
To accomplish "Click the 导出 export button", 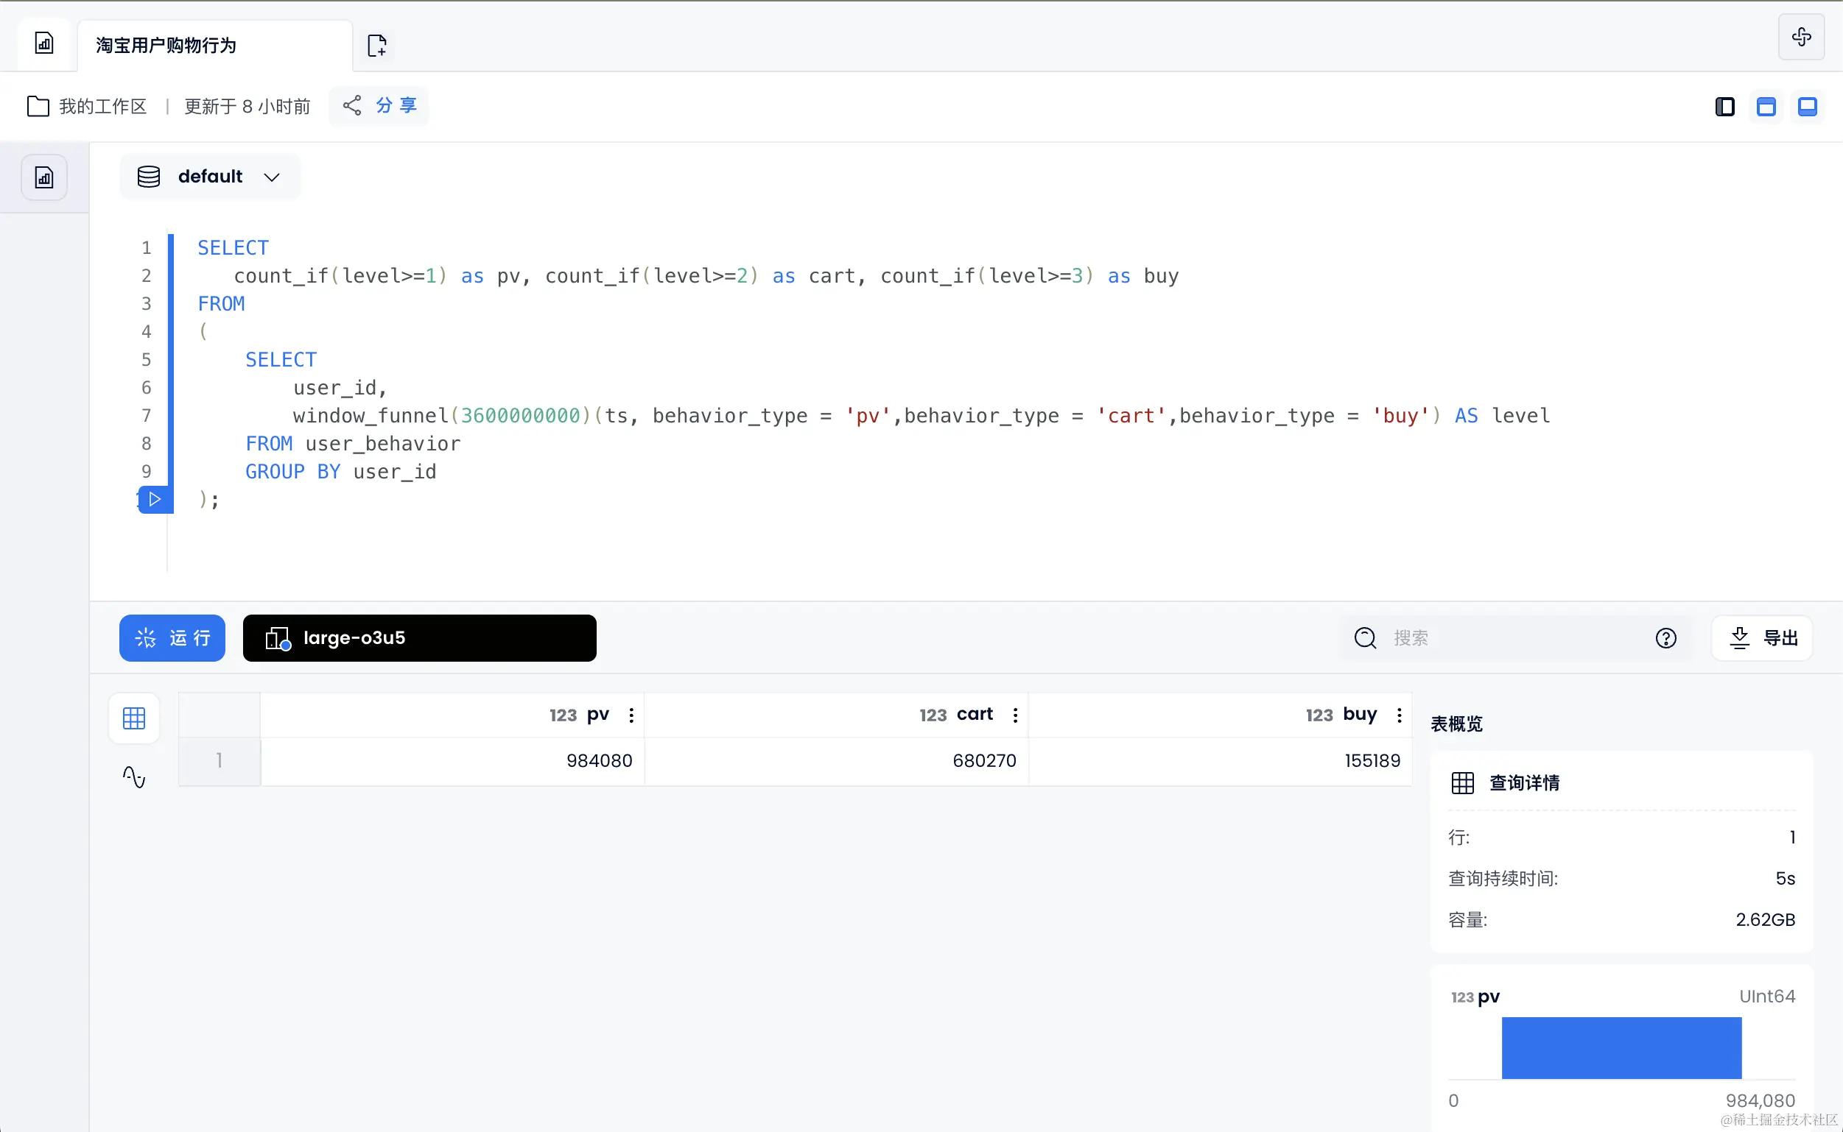I will pos(1762,638).
